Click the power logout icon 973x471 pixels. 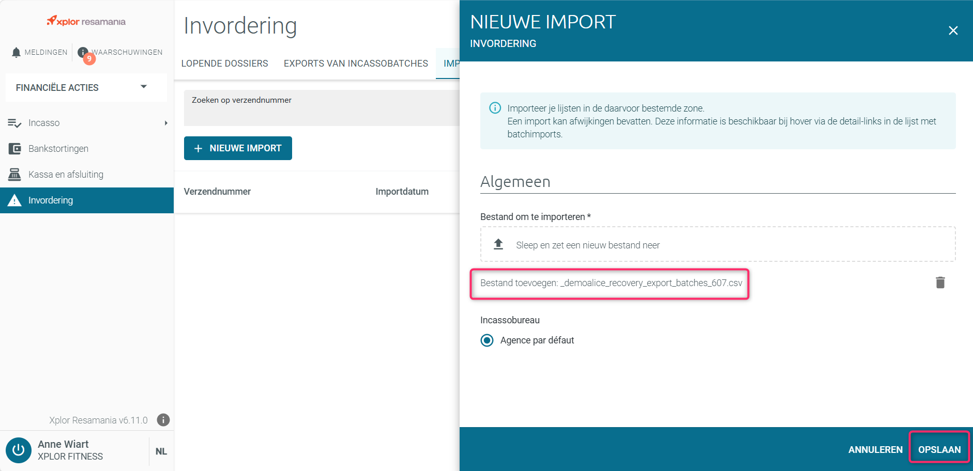click(x=19, y=450)
